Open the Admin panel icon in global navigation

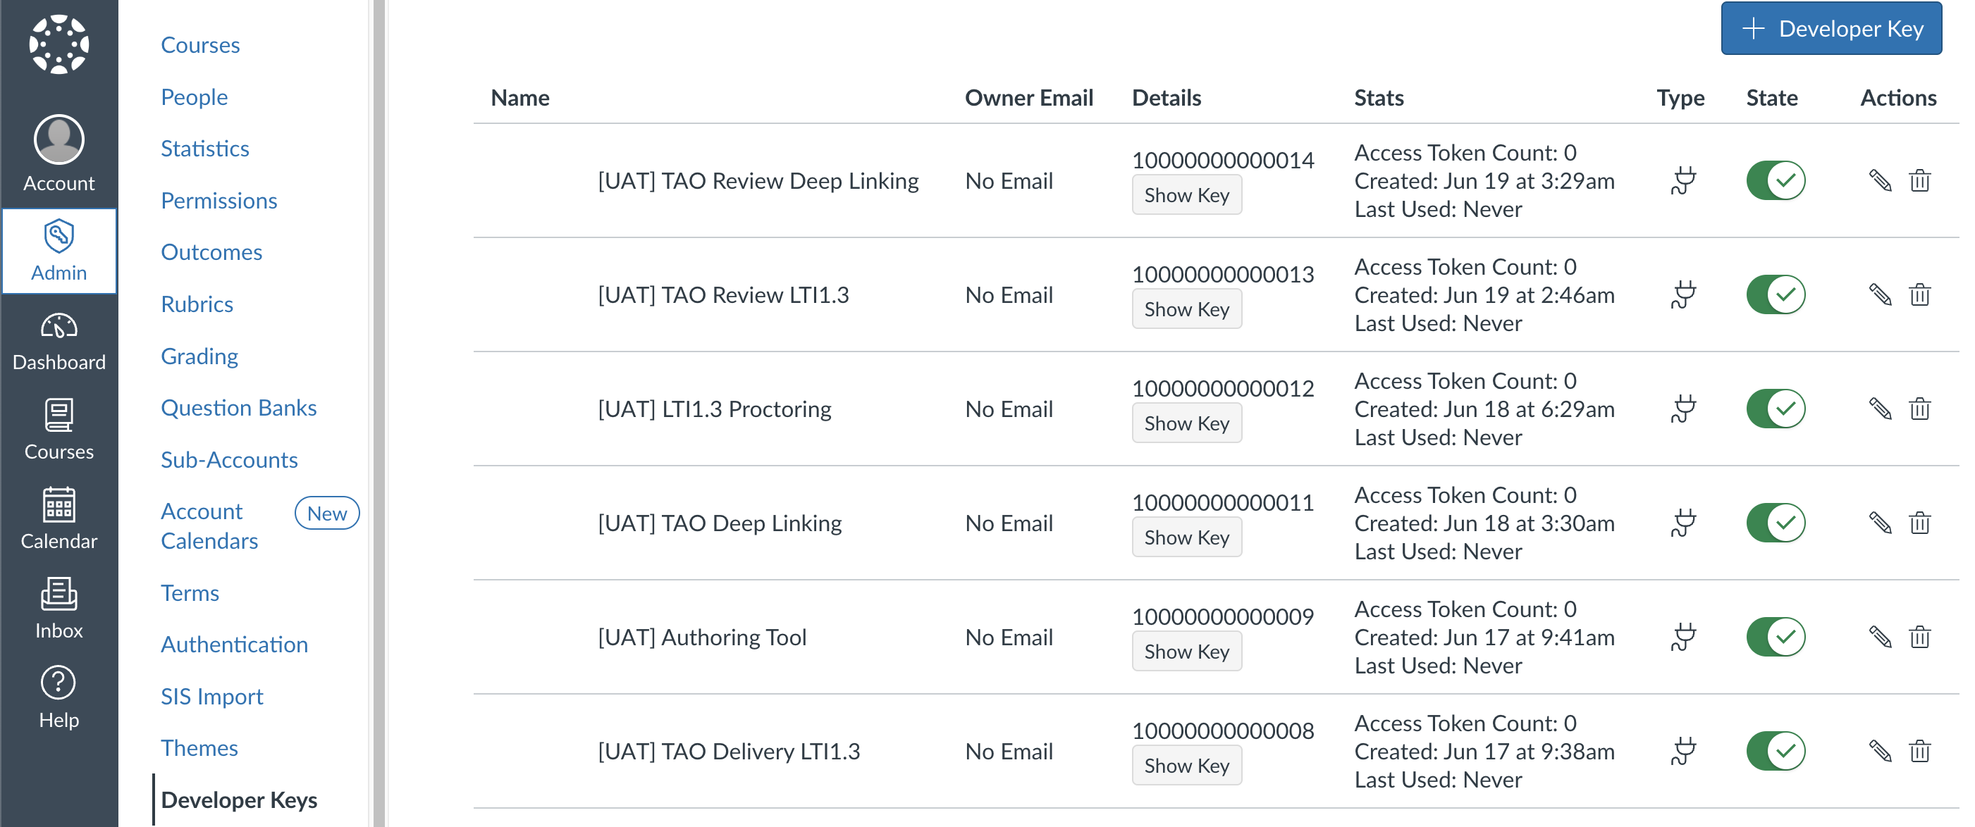[59, 251]
